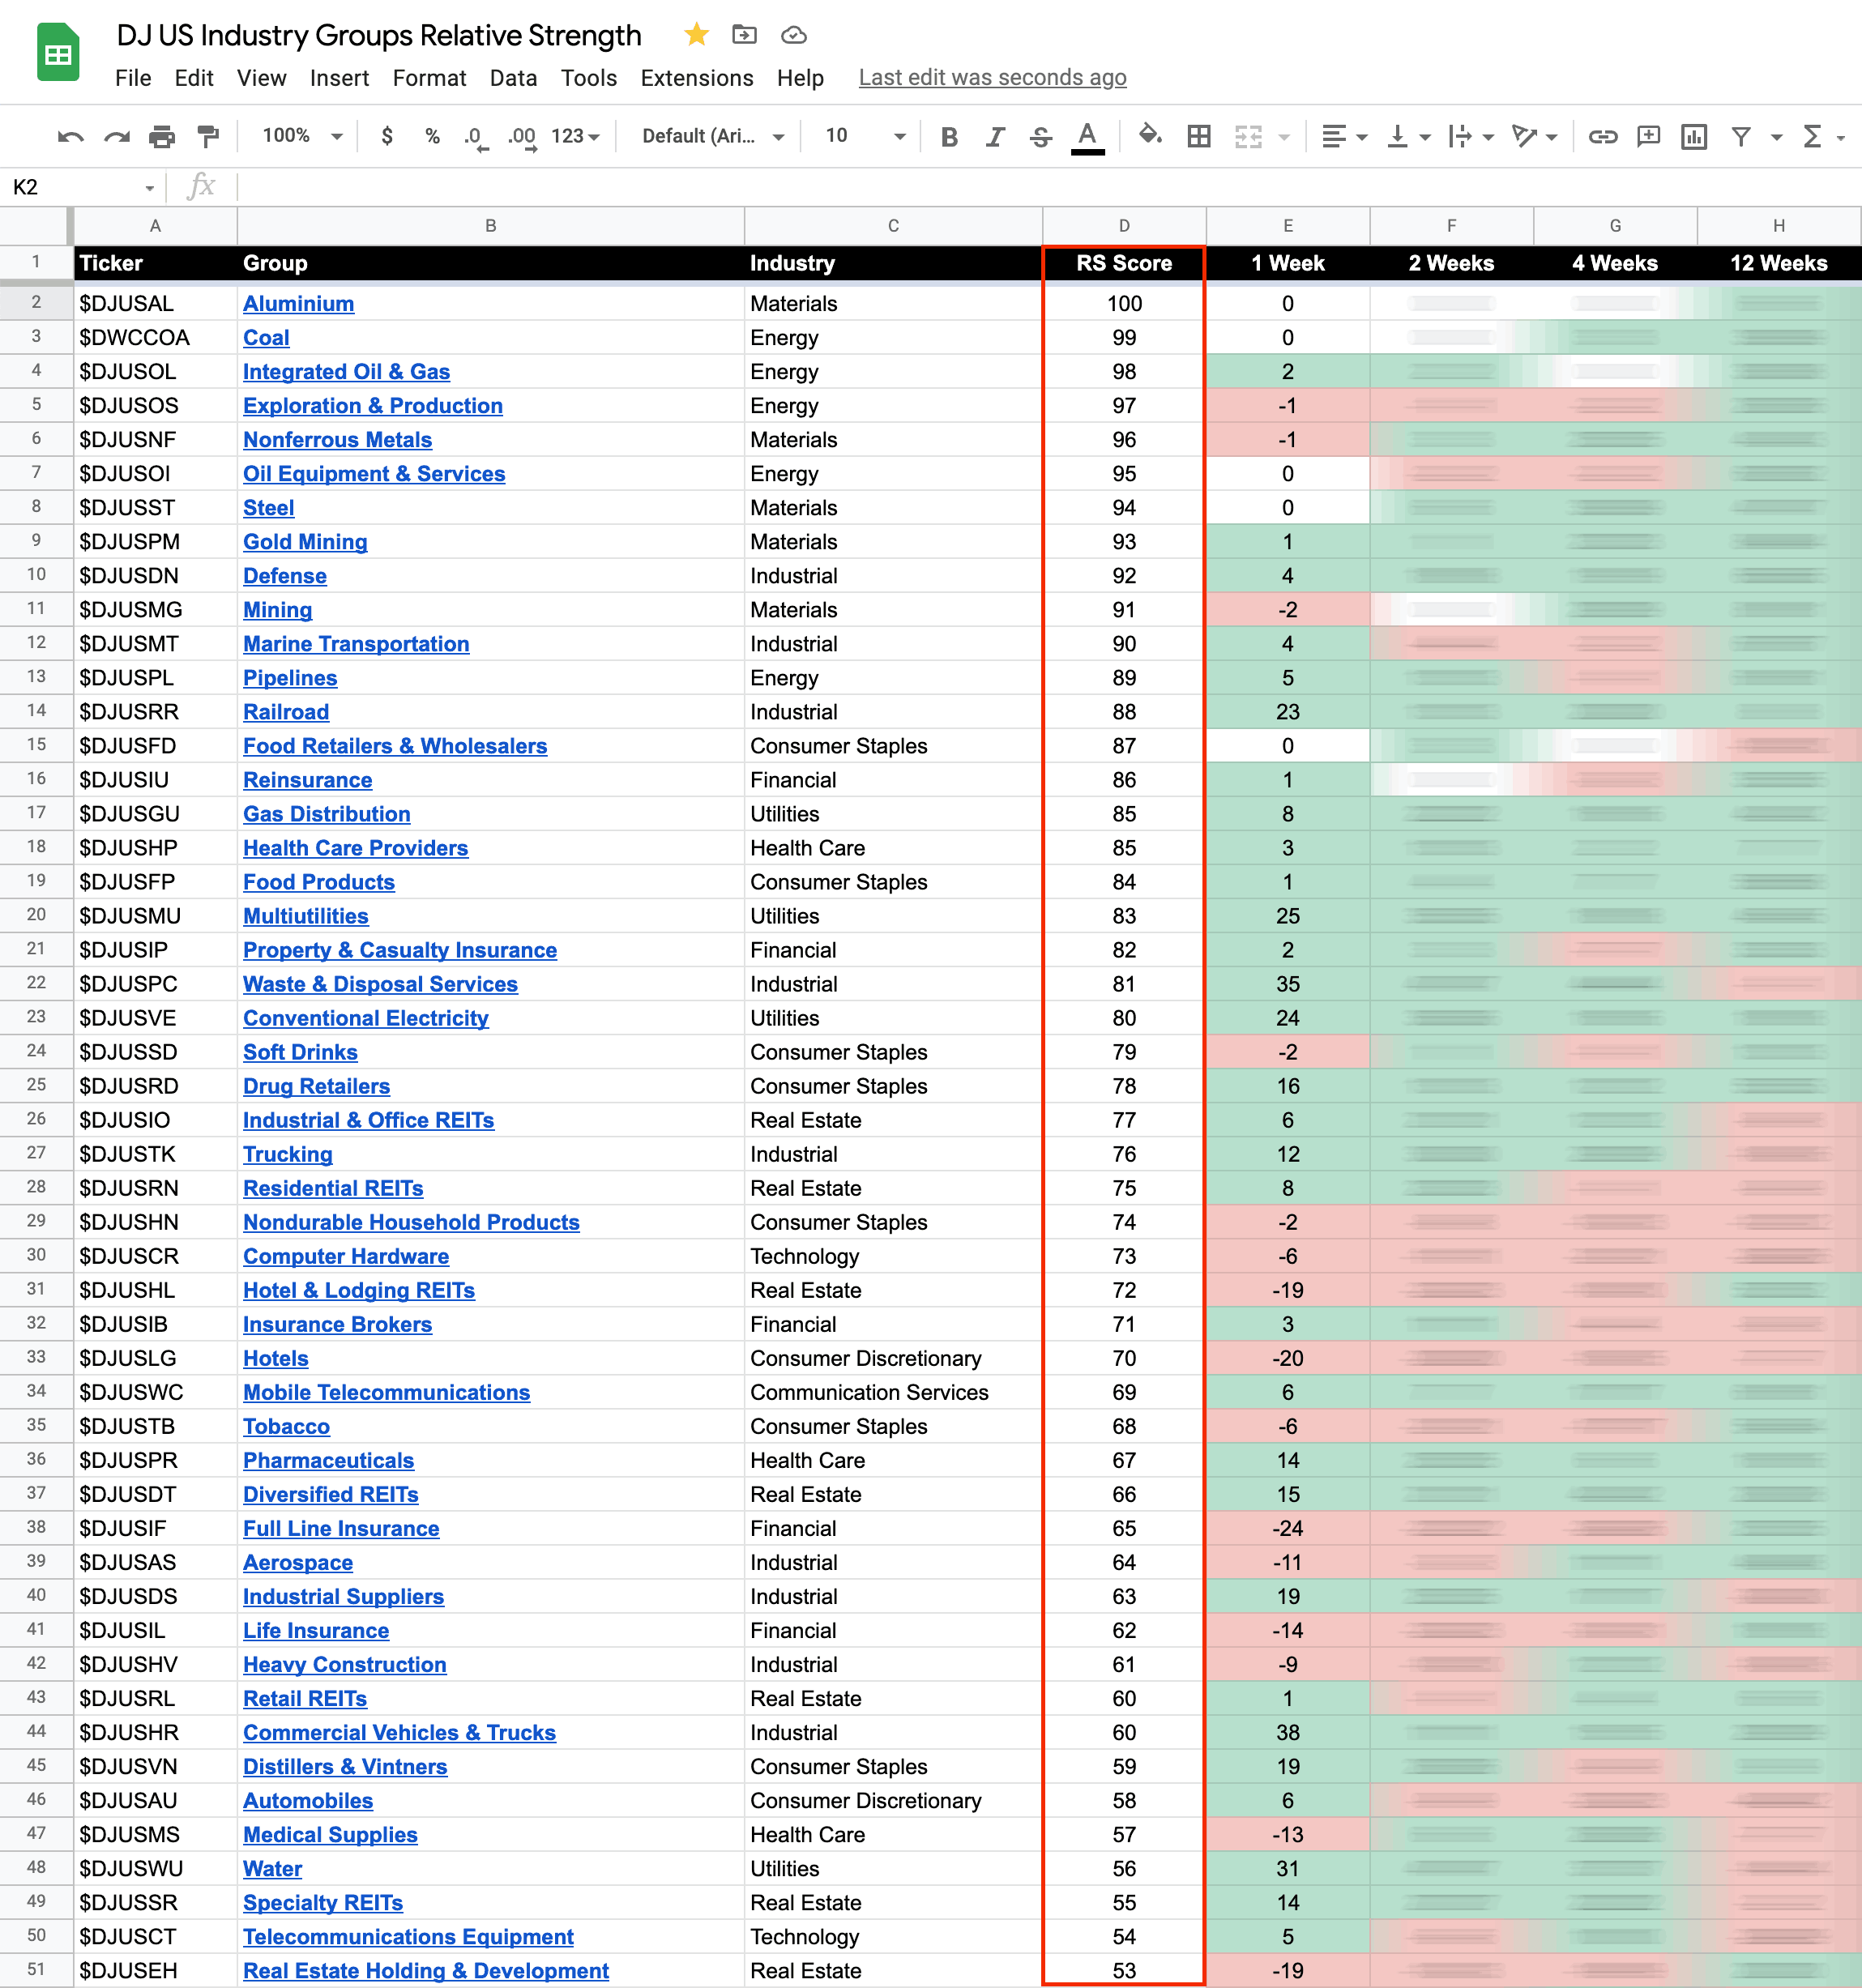Click the RS Score header cell
Viewport: 1862px width, 1988px height.
click(x=1124, y=264)
